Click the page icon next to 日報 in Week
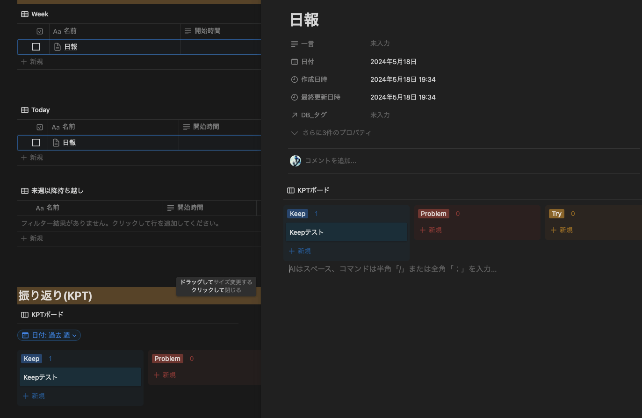Image resolution: width=642 pixels, height=418 pixels. [57, 46]
